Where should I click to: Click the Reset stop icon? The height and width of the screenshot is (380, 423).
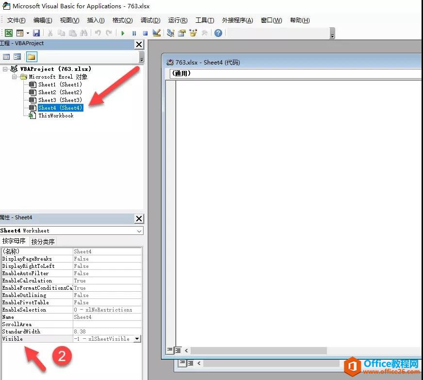pos(145,33)
